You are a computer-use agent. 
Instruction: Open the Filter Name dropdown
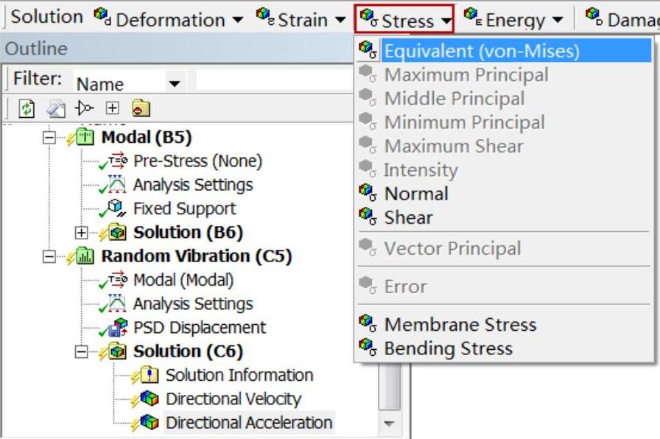174,84
